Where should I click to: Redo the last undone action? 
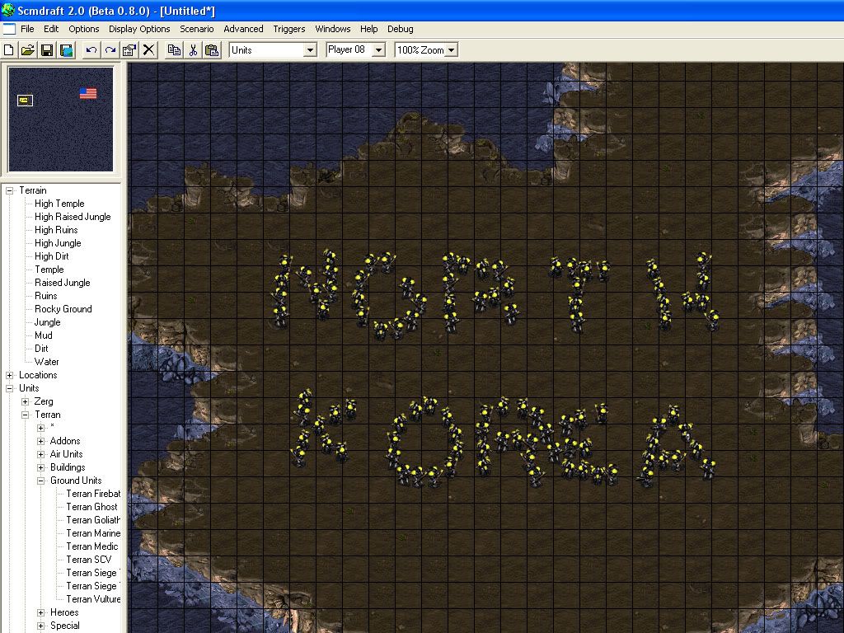tap(110, 50)
